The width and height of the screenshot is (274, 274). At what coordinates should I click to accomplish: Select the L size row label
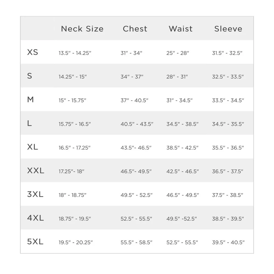30,124
